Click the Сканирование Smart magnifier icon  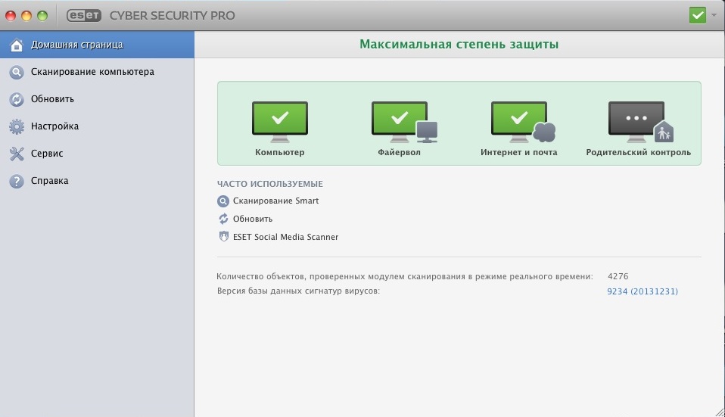pyautogui.click(x=222, y=201)
